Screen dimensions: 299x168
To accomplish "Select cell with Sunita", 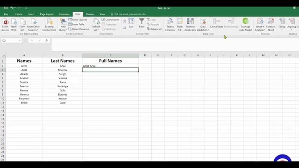I will (x=24, y=82).
